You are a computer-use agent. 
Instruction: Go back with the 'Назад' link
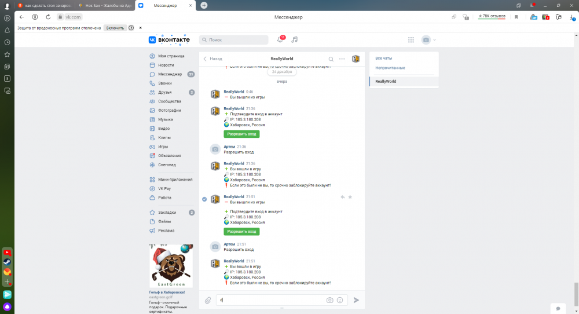(x=212, y=59)
